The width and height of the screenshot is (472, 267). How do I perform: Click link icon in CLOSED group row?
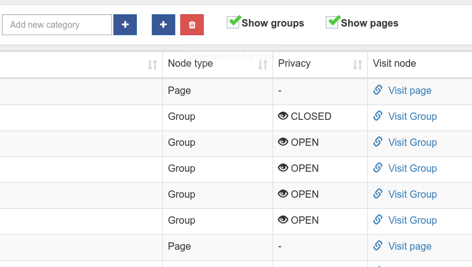coord(378,116)
